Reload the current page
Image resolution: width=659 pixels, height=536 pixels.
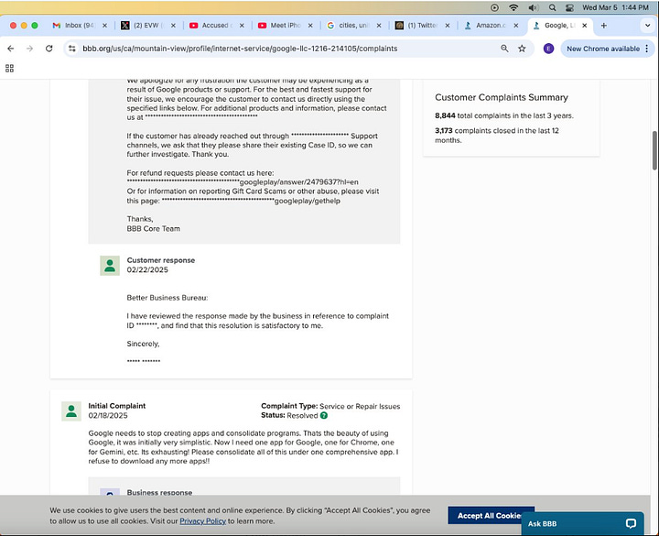click(49, 49)
